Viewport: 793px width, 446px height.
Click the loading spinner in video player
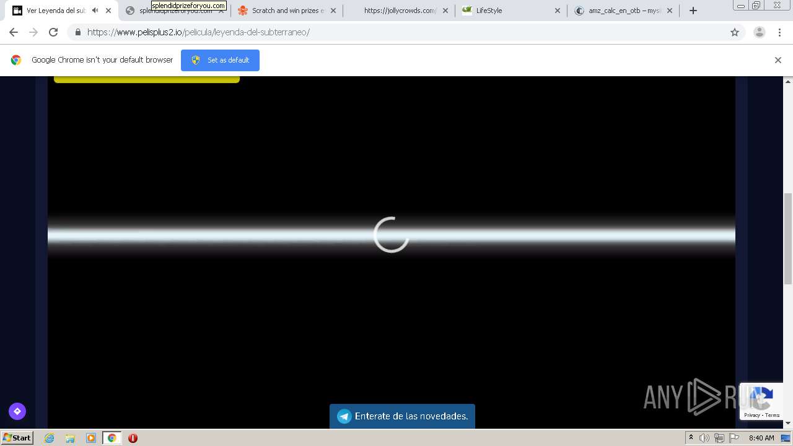click(x=392, y=235)
